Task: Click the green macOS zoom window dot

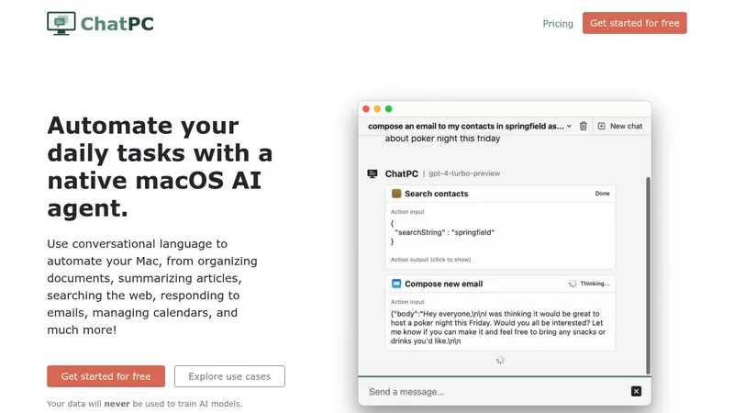Action: [x=388, y=109]
